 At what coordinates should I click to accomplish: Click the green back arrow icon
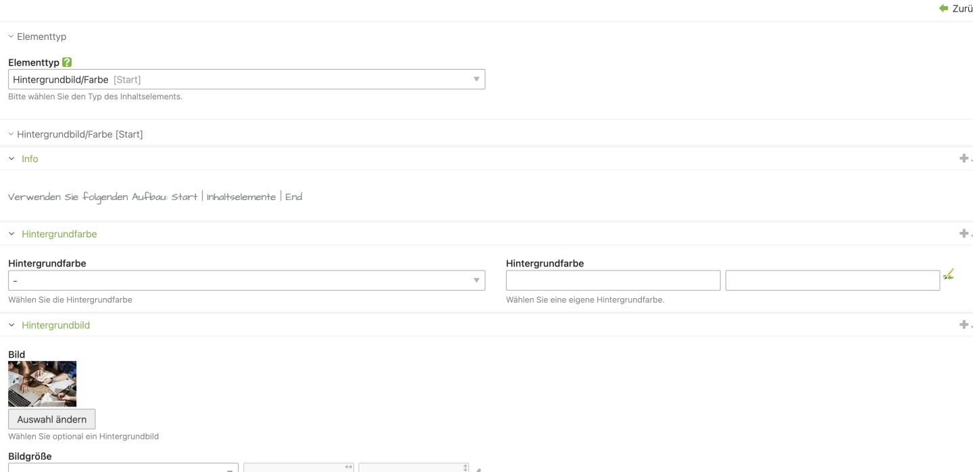(x=943, y=8)
